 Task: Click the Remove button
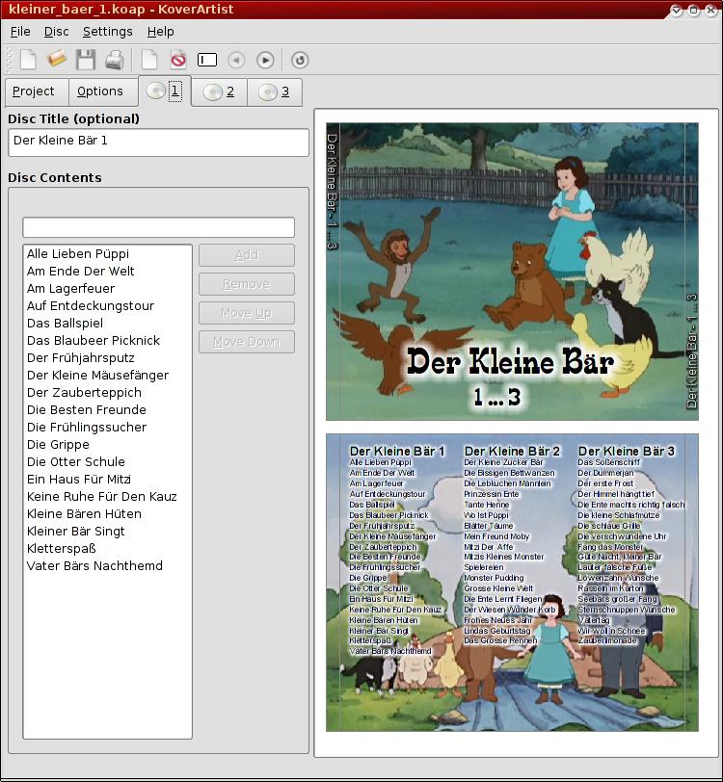(x=247, y=284)
